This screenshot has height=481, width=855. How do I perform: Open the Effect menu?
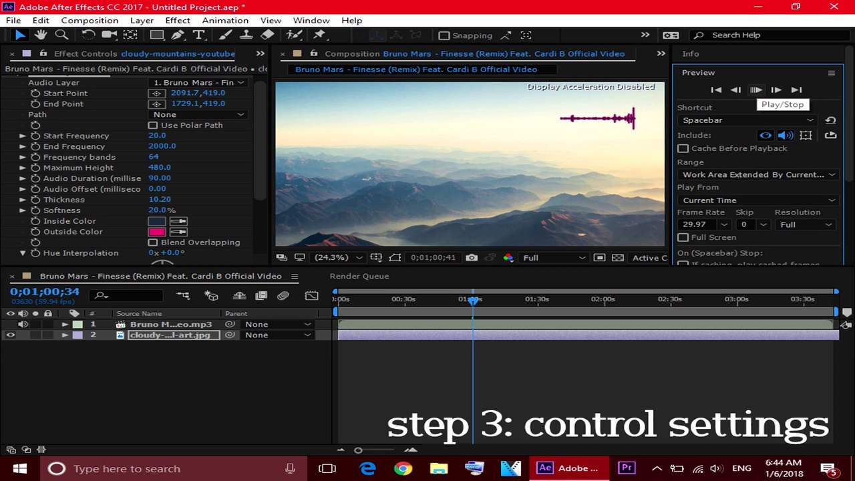coord(178,21)
